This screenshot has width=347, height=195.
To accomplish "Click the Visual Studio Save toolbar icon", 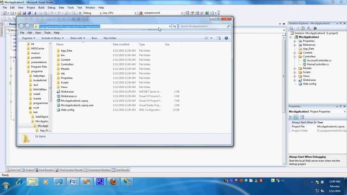I will [24, 13].
